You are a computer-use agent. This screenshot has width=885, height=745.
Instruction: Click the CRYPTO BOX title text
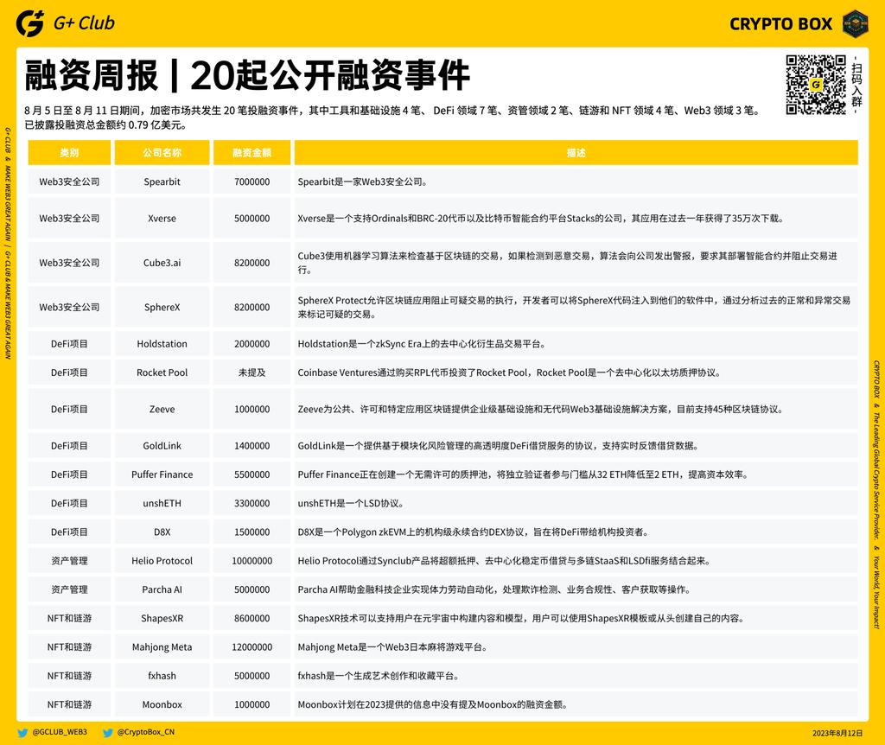click(780, 23)
